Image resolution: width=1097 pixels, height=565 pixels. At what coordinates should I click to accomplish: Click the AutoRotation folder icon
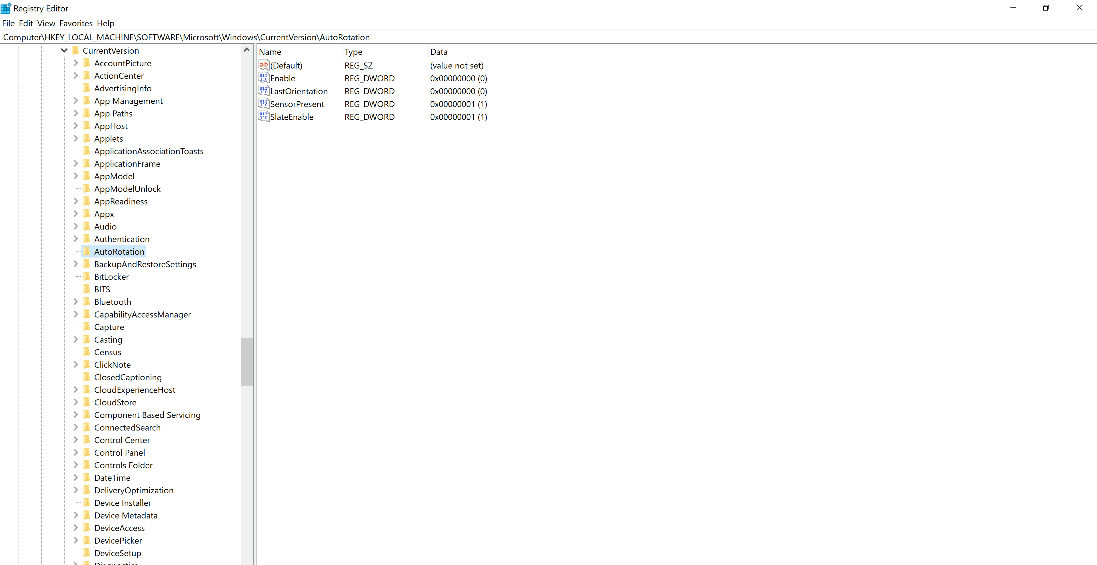click(x=87, y=252)
